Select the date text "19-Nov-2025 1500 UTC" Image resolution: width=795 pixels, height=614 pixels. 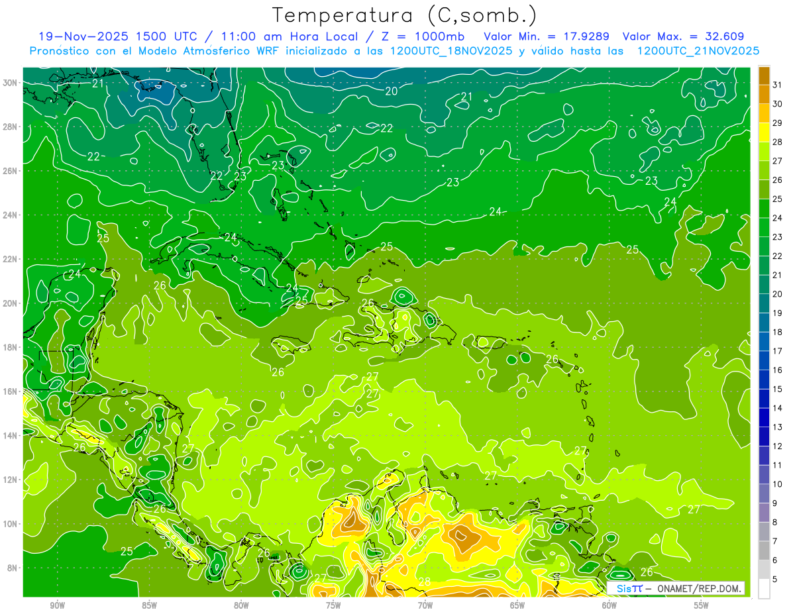[x=117, y=36]
